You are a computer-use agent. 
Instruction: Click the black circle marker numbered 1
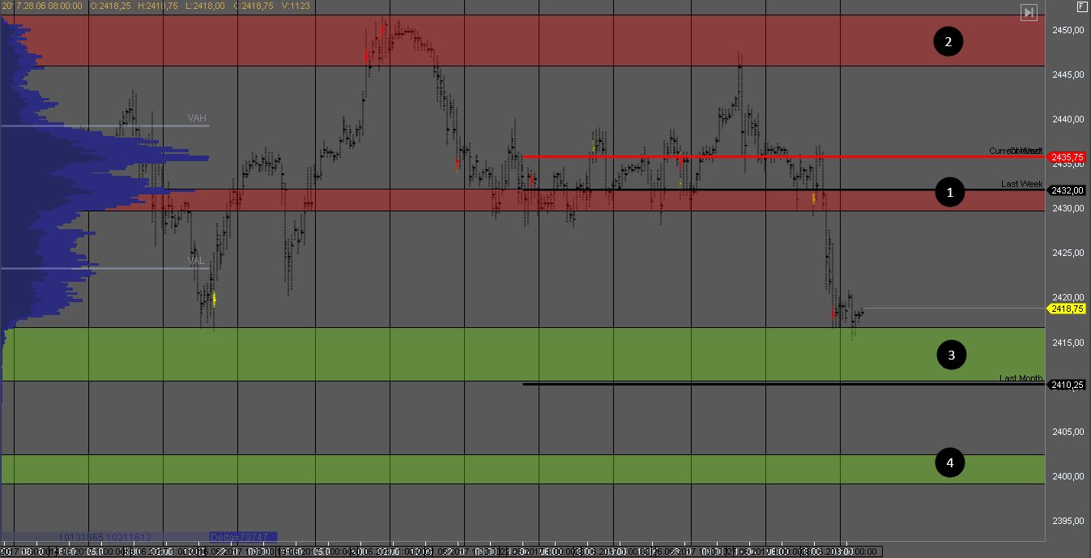tap(950, 192)
